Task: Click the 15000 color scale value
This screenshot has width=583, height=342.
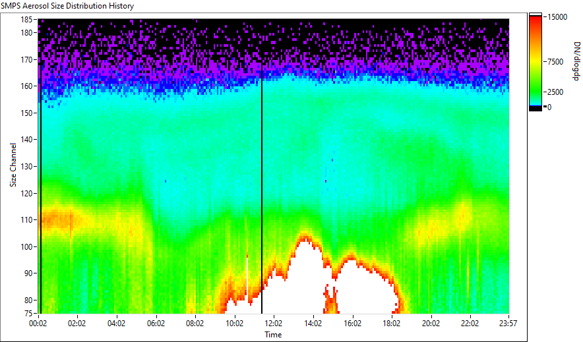Action: click(557, 17)
